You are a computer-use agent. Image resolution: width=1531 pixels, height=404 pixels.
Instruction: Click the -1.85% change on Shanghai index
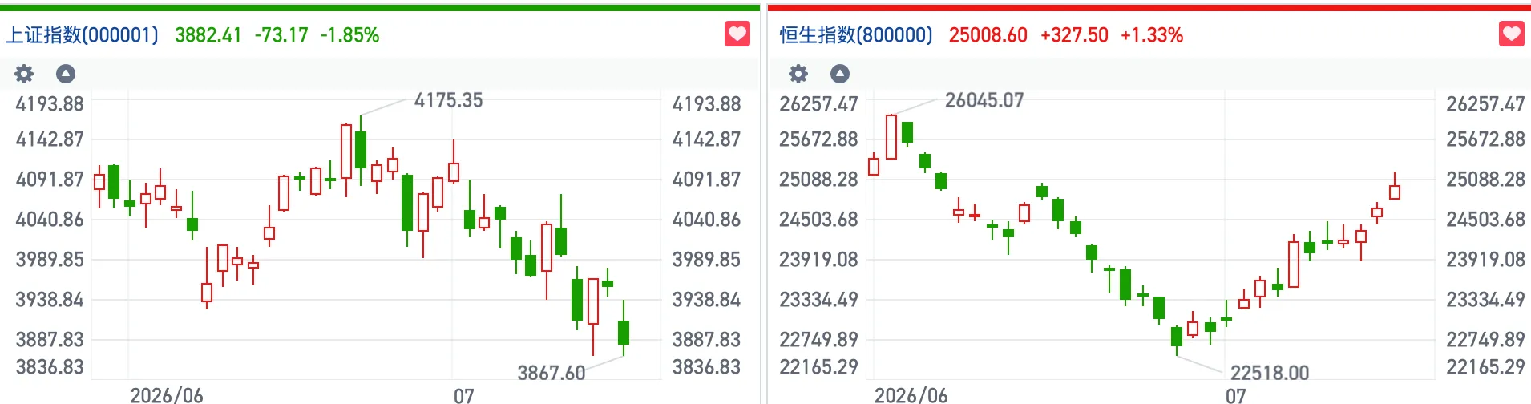[349, 35]
